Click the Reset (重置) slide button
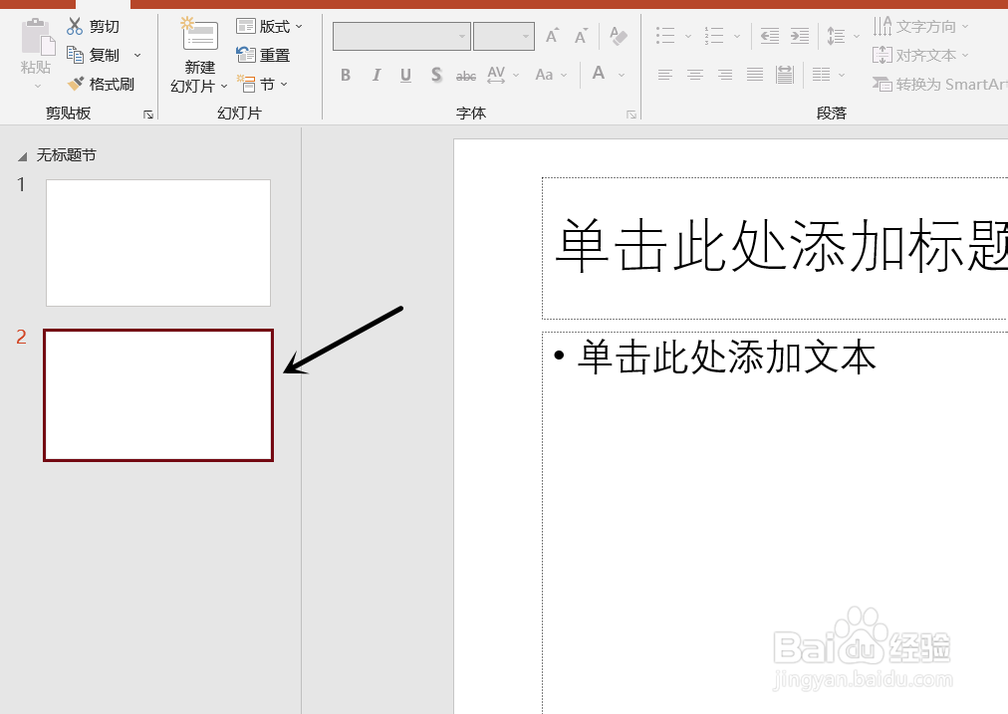 263,56
